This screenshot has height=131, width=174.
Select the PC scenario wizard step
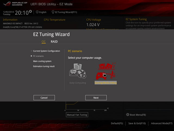tap(38, 56)
